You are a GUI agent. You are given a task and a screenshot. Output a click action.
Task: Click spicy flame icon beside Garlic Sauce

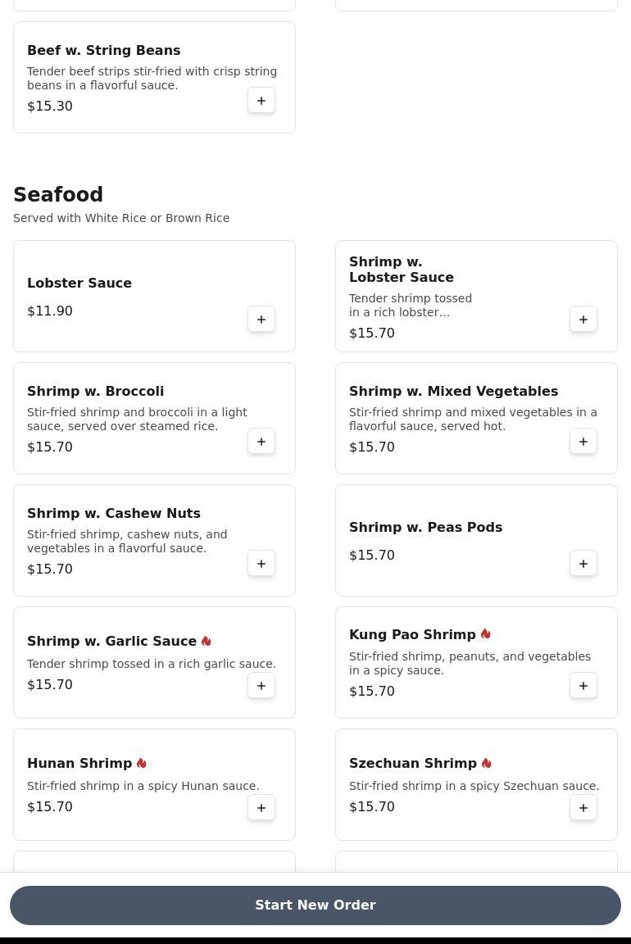[x=207, y=641]
